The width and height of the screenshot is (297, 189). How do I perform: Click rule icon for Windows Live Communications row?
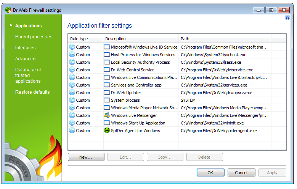(x=72, y=77)
